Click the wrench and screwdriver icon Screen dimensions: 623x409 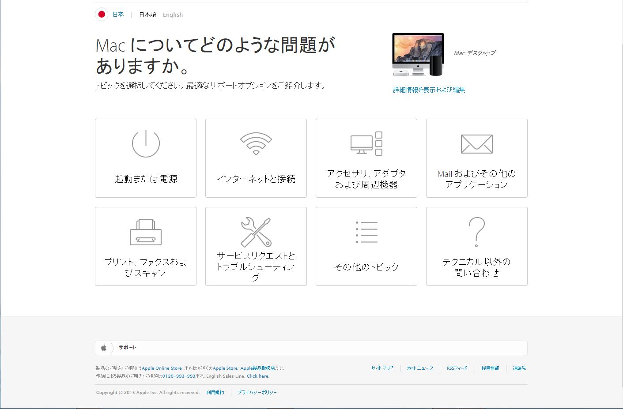[256, 232]
